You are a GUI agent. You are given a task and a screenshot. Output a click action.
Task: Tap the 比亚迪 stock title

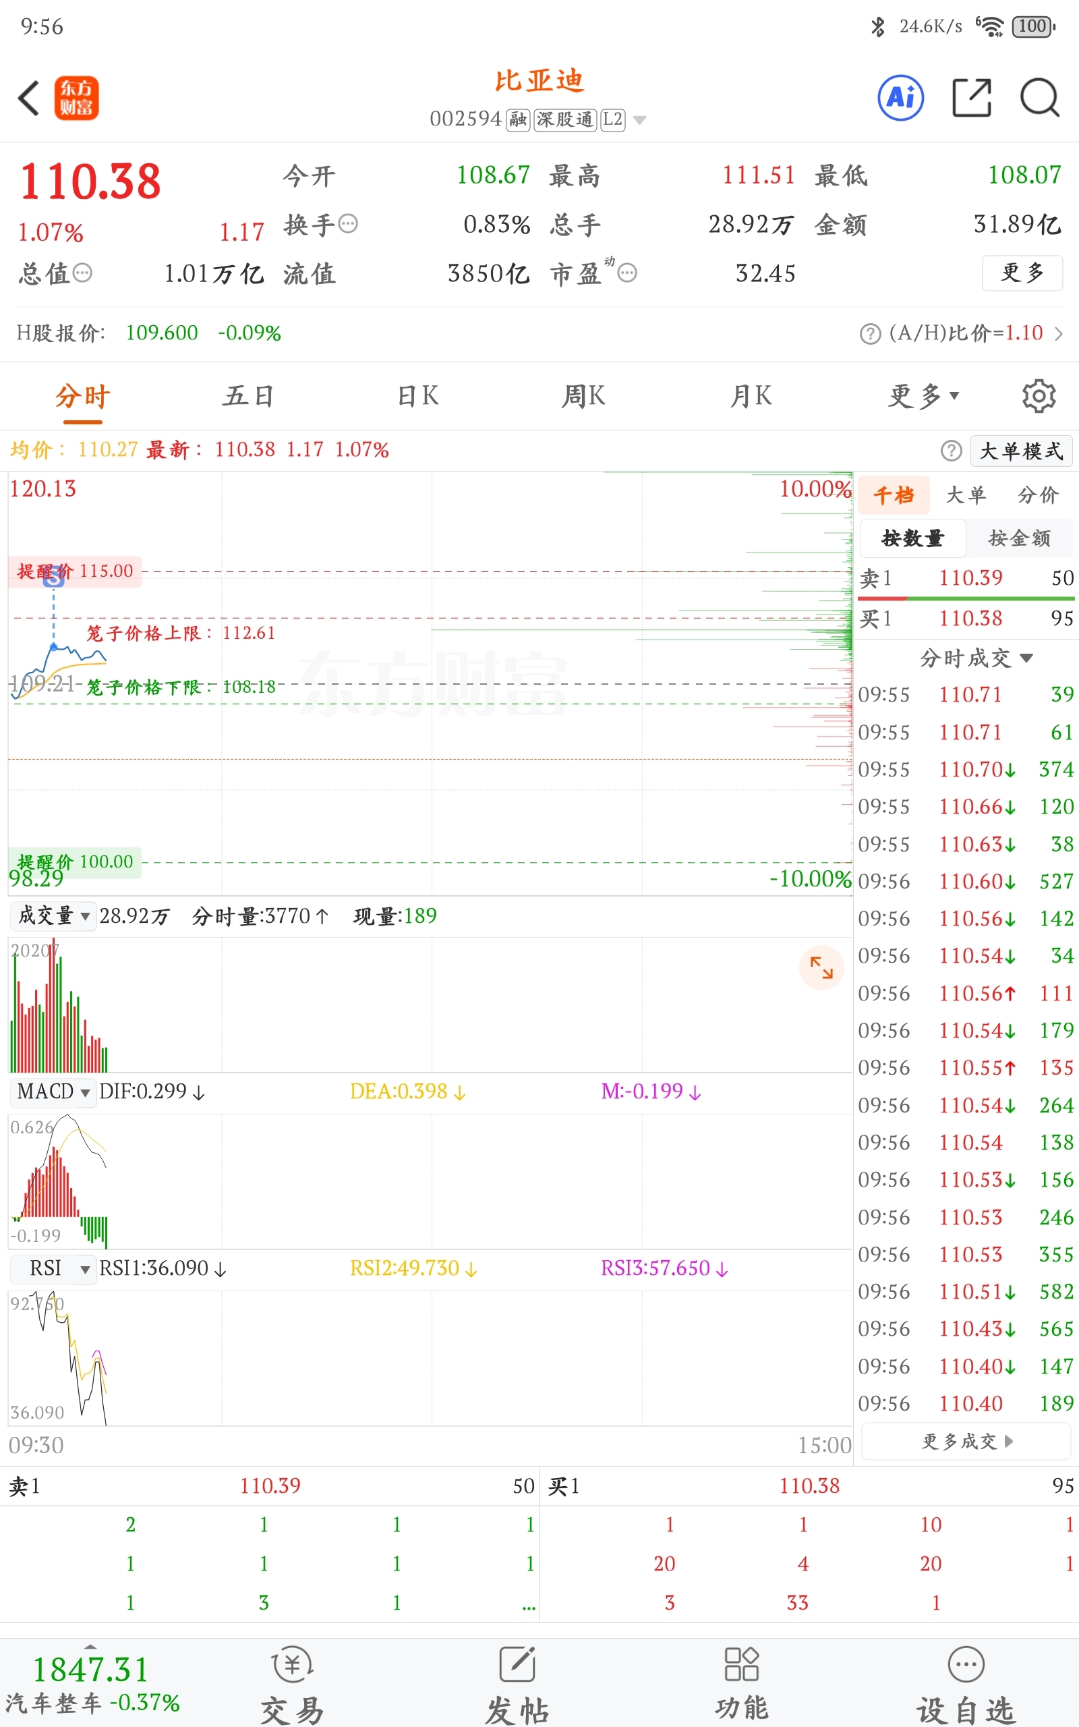[539, 81]
